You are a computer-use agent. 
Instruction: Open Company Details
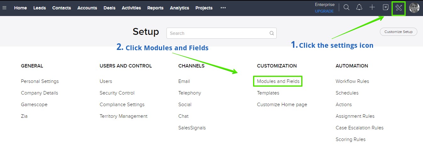40,93
